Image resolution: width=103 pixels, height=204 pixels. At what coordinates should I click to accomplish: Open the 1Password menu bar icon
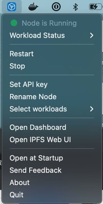click(x=56, y=7)
